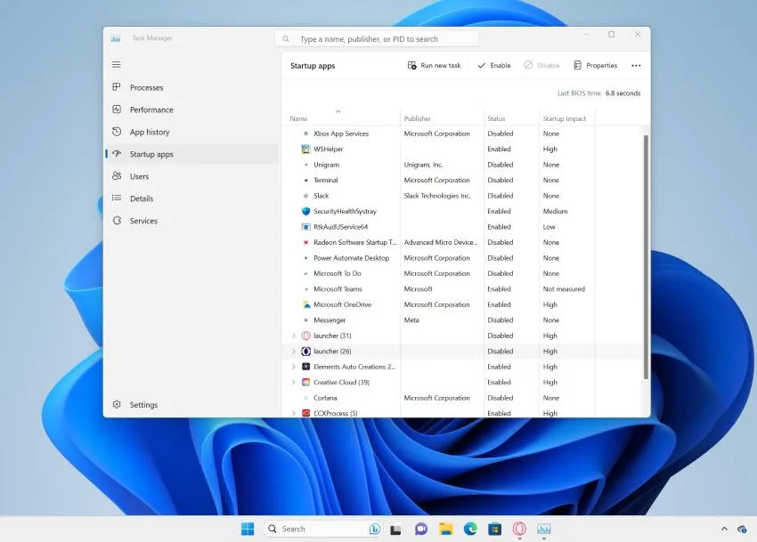Click the Users sidebar icon
The height and width of the screenshot is (542, 757).
pos(117,176)
